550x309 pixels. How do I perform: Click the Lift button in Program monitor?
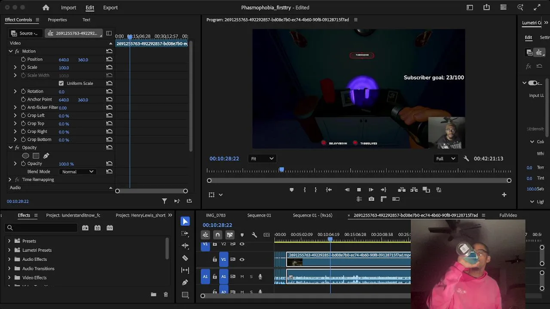[402, 190]
